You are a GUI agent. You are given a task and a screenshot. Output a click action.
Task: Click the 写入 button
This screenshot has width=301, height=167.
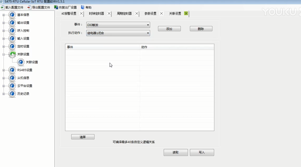click(x=202, y=153)
